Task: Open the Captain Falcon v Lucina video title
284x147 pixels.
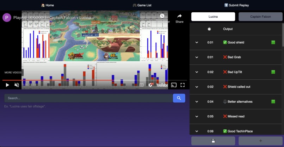Action: click(x=52, y=18)
